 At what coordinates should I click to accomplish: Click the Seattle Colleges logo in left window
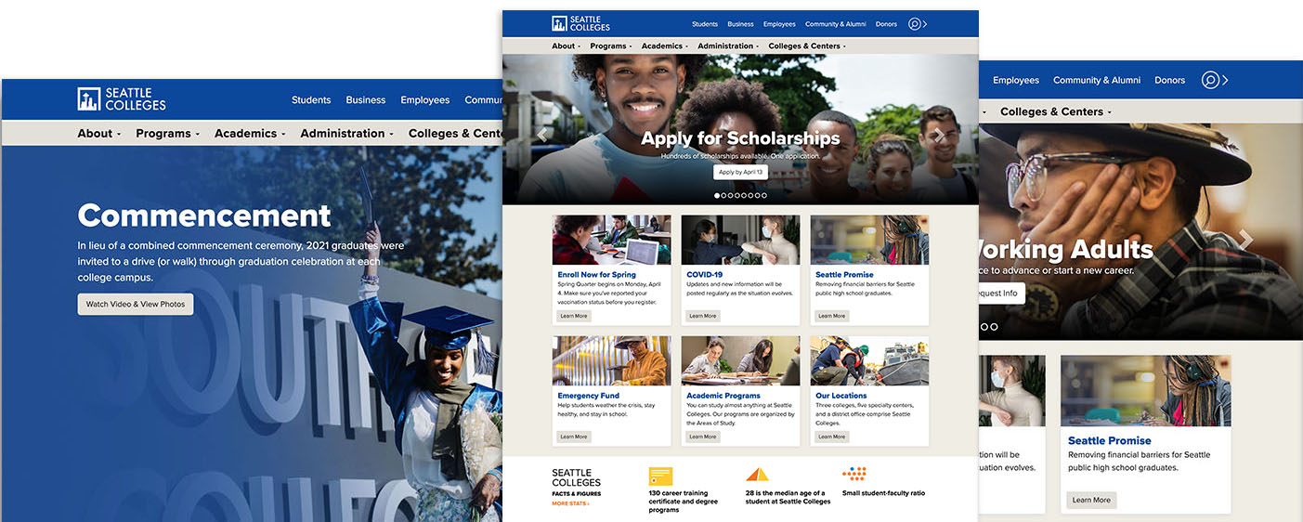click(122, 99)
